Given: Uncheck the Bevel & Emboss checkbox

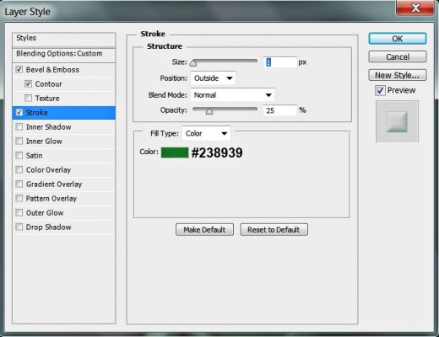Looking at the screenshot, I should coord(19,69).
